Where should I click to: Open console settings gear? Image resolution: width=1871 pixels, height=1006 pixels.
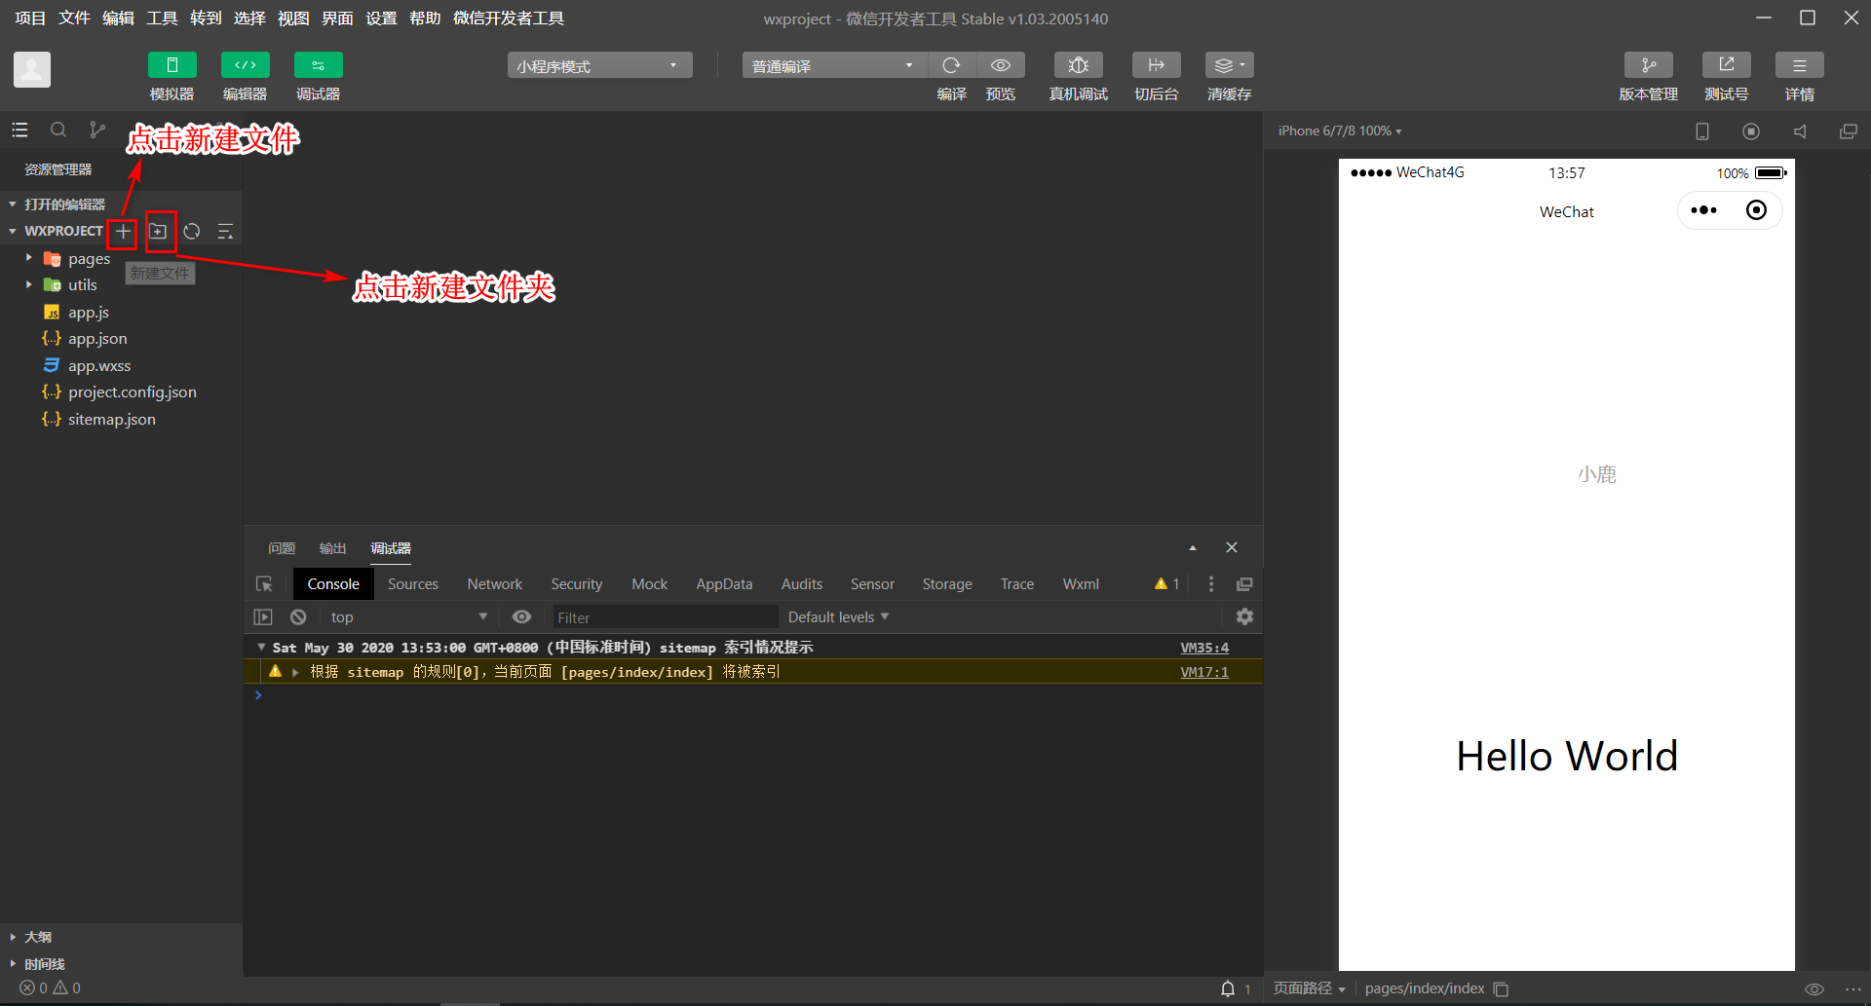[x=1244, y=616]
